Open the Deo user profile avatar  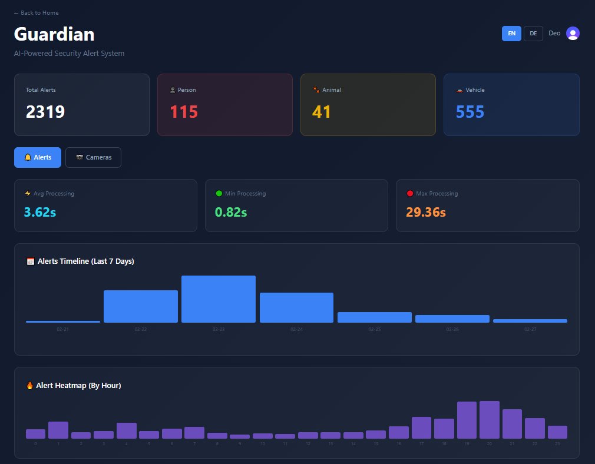click(572, 34)
